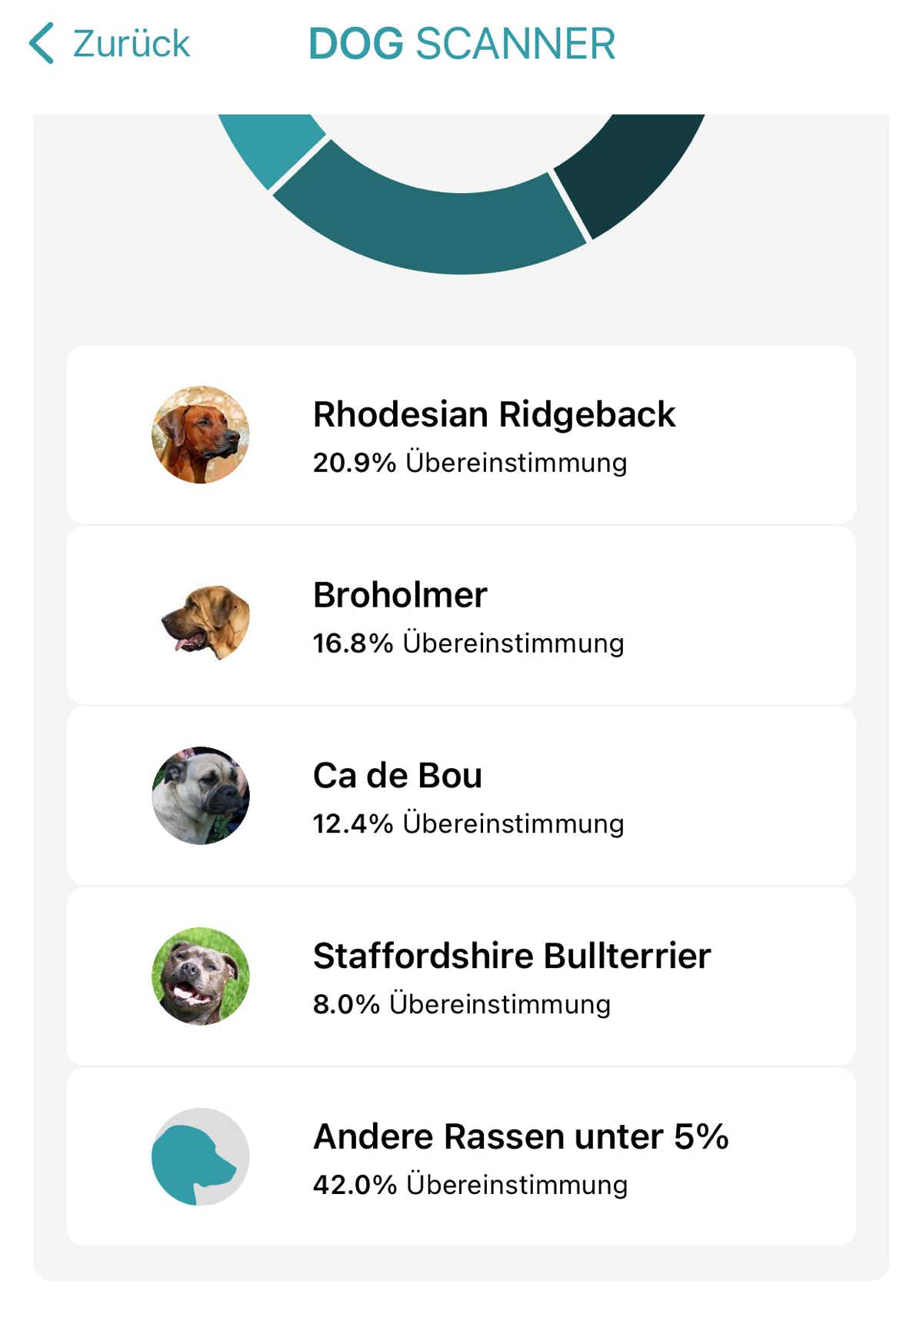Tap the 12.4% Übereinstimmung label
Viewport: 923px width, 1327px height.
tap(468, 824)
